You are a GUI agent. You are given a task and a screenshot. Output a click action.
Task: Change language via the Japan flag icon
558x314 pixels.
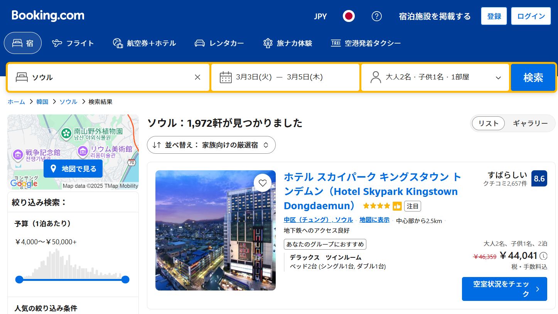(349, 16)
